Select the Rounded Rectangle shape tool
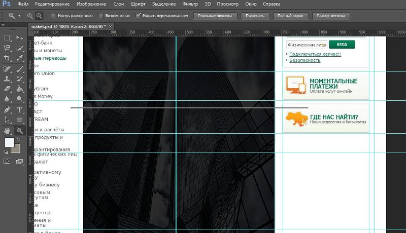This screenshot has width=406, height=233. click(20, 120)
